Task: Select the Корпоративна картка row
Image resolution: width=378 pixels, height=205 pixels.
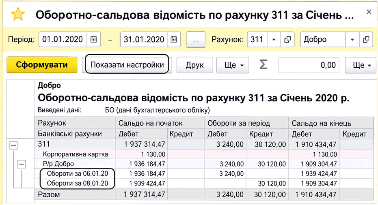Action: (x=75, y=154)
